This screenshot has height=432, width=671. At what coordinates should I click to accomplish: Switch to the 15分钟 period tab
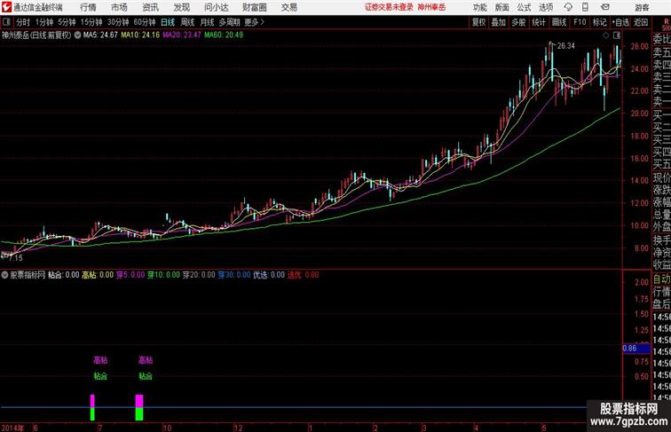(x=91, y=22)
